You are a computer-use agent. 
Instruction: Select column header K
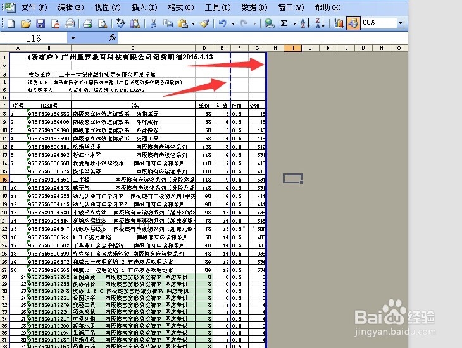(x=328, y=48)
